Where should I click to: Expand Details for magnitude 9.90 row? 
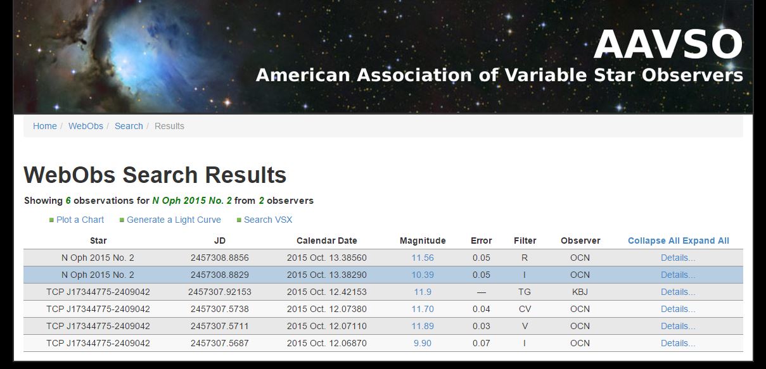[x=678, y=343]
